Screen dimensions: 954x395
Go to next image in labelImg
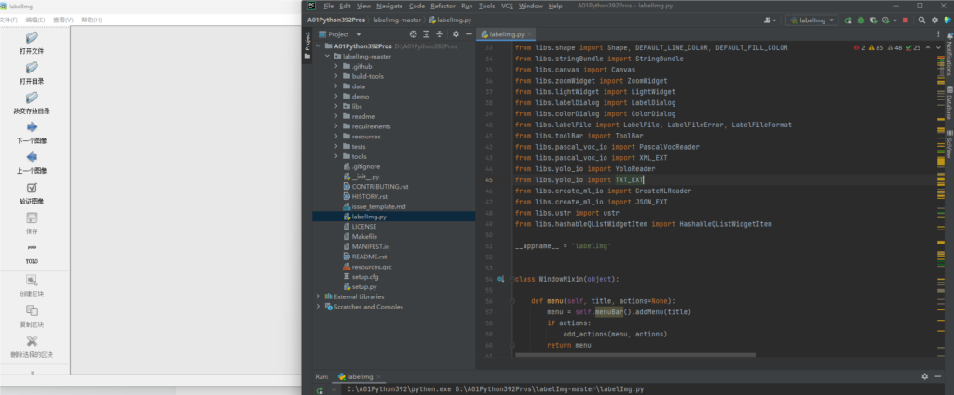32,126
